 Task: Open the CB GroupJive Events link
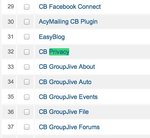point(68,97)
